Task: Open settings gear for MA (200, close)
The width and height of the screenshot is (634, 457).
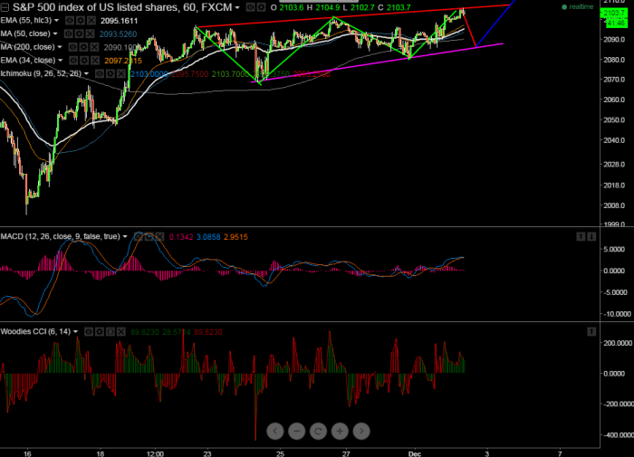Action: point(83,47)
